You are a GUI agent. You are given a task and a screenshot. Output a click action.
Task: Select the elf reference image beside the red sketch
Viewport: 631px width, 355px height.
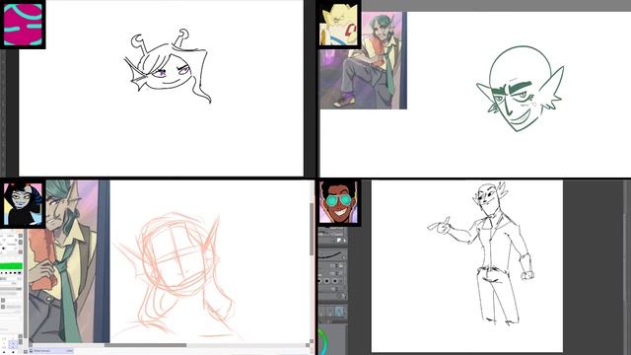pos(68,261)
